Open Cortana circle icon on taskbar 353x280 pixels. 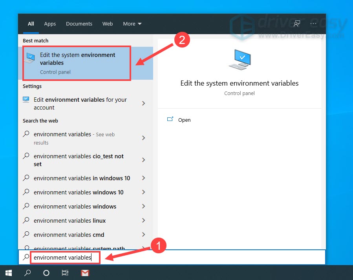coord(46,273)
